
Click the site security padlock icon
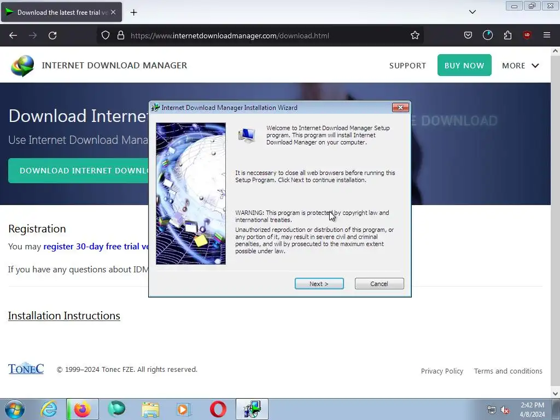pos(121,36)
